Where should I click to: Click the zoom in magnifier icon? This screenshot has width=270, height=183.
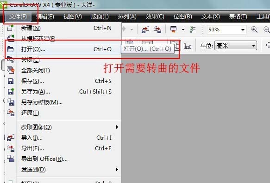click(254, 30)
